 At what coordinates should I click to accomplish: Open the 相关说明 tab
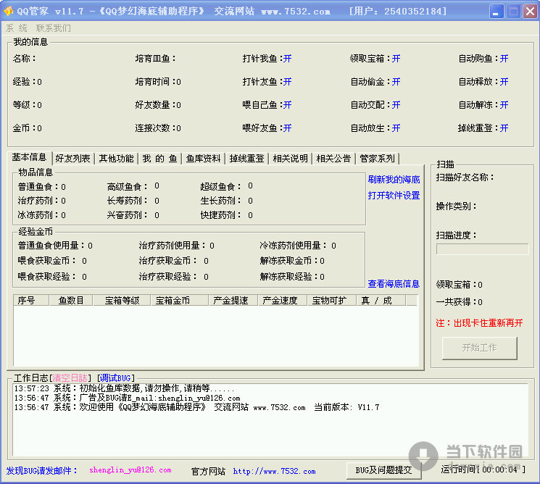click(x=290, y=159)
